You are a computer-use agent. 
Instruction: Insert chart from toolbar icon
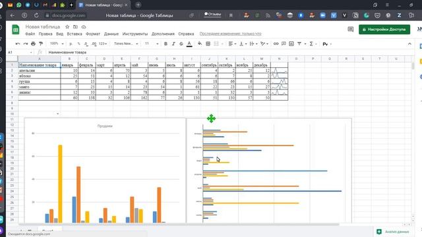[291, 44]
